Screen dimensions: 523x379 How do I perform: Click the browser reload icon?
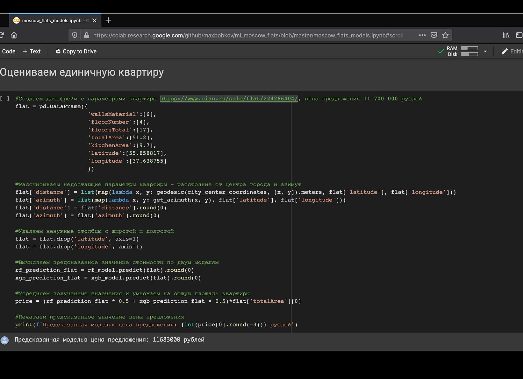pyautogui.click(x=2, y=35)
